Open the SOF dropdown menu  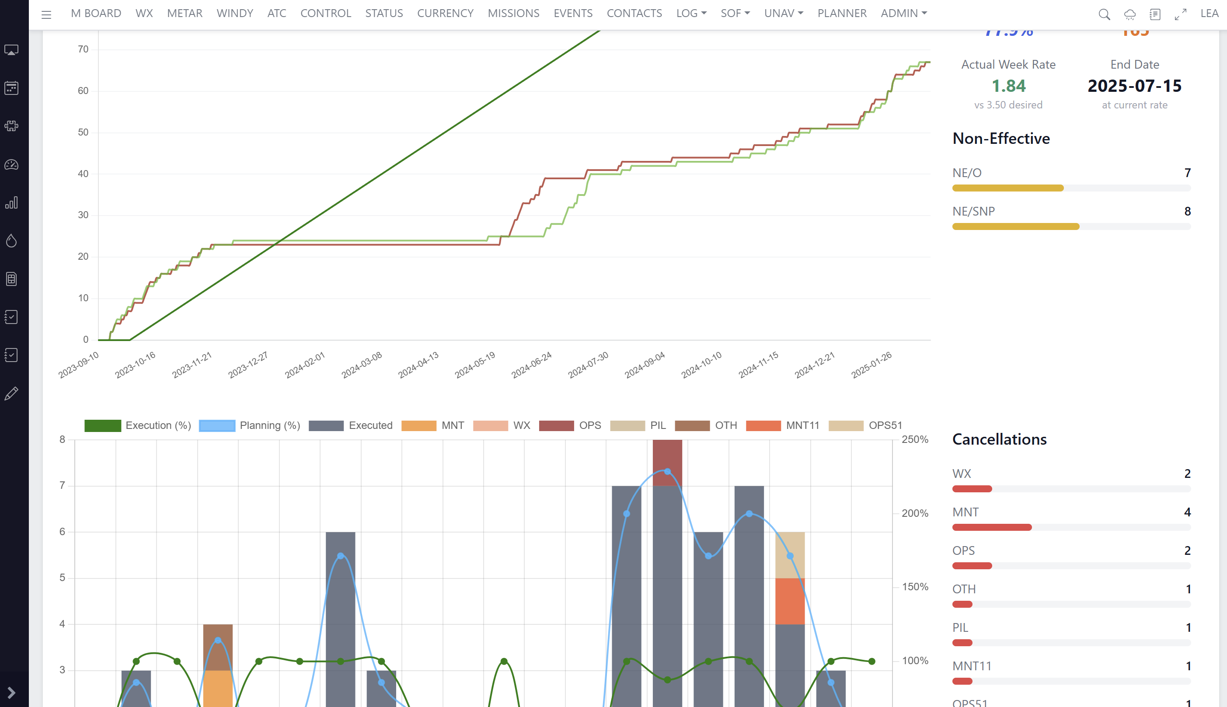click(x=735, y=13)
